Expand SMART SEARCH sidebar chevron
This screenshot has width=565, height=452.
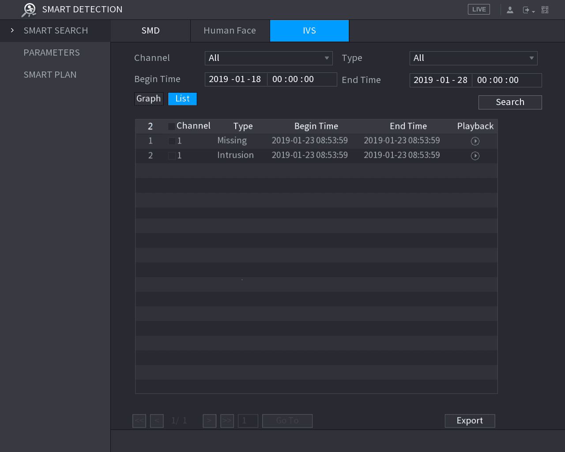click(12, 30)
